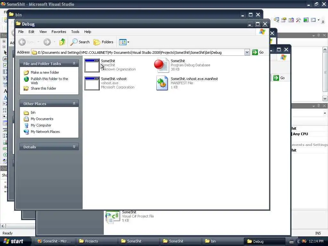Click the Start Page icon in Visual Studio
This screenshot has height=246, width=328.
tap(306, 20)
